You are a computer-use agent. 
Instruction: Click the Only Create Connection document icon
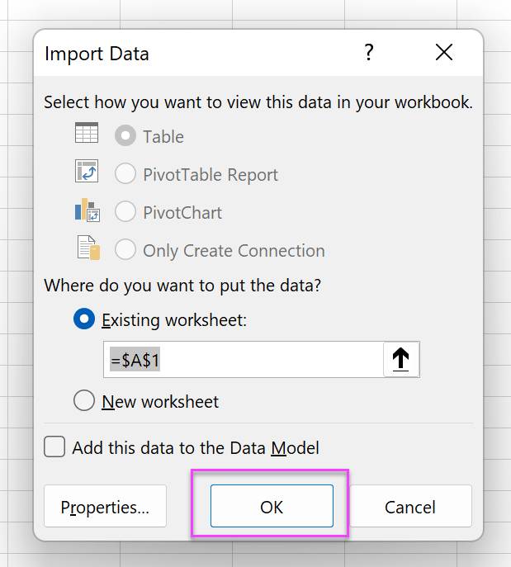[88, 248]
